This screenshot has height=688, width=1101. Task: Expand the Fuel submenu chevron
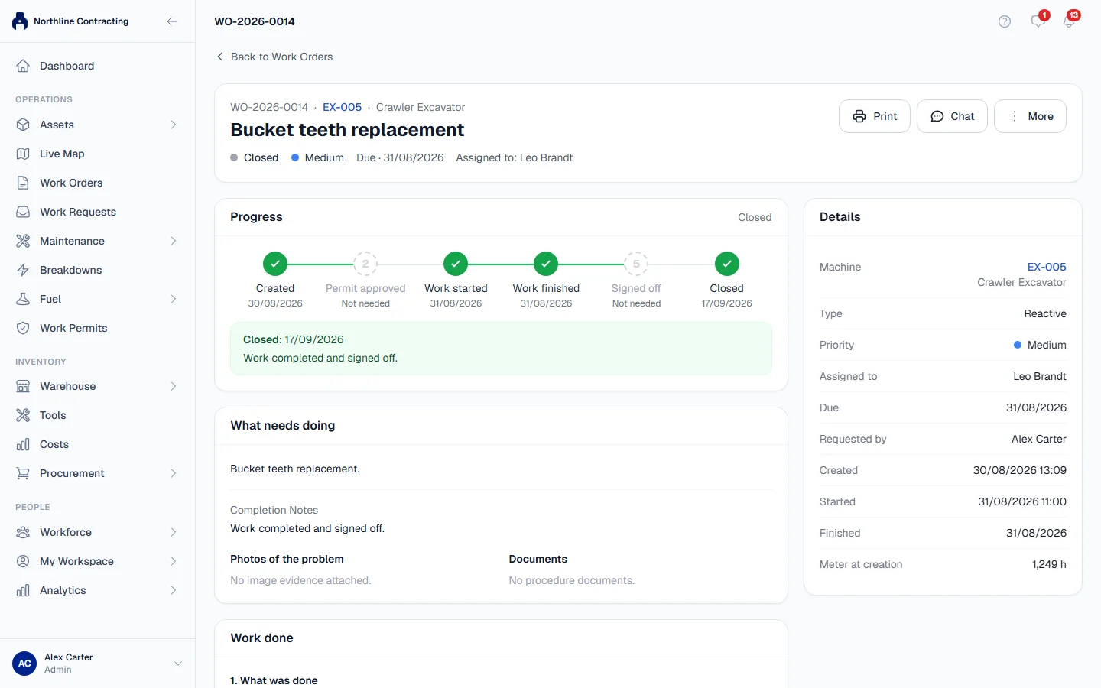click(x=174, y=299)
